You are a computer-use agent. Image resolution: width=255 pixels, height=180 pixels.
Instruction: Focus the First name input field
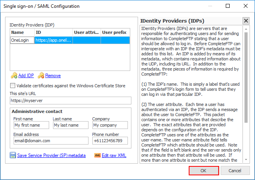click(31, 125)
